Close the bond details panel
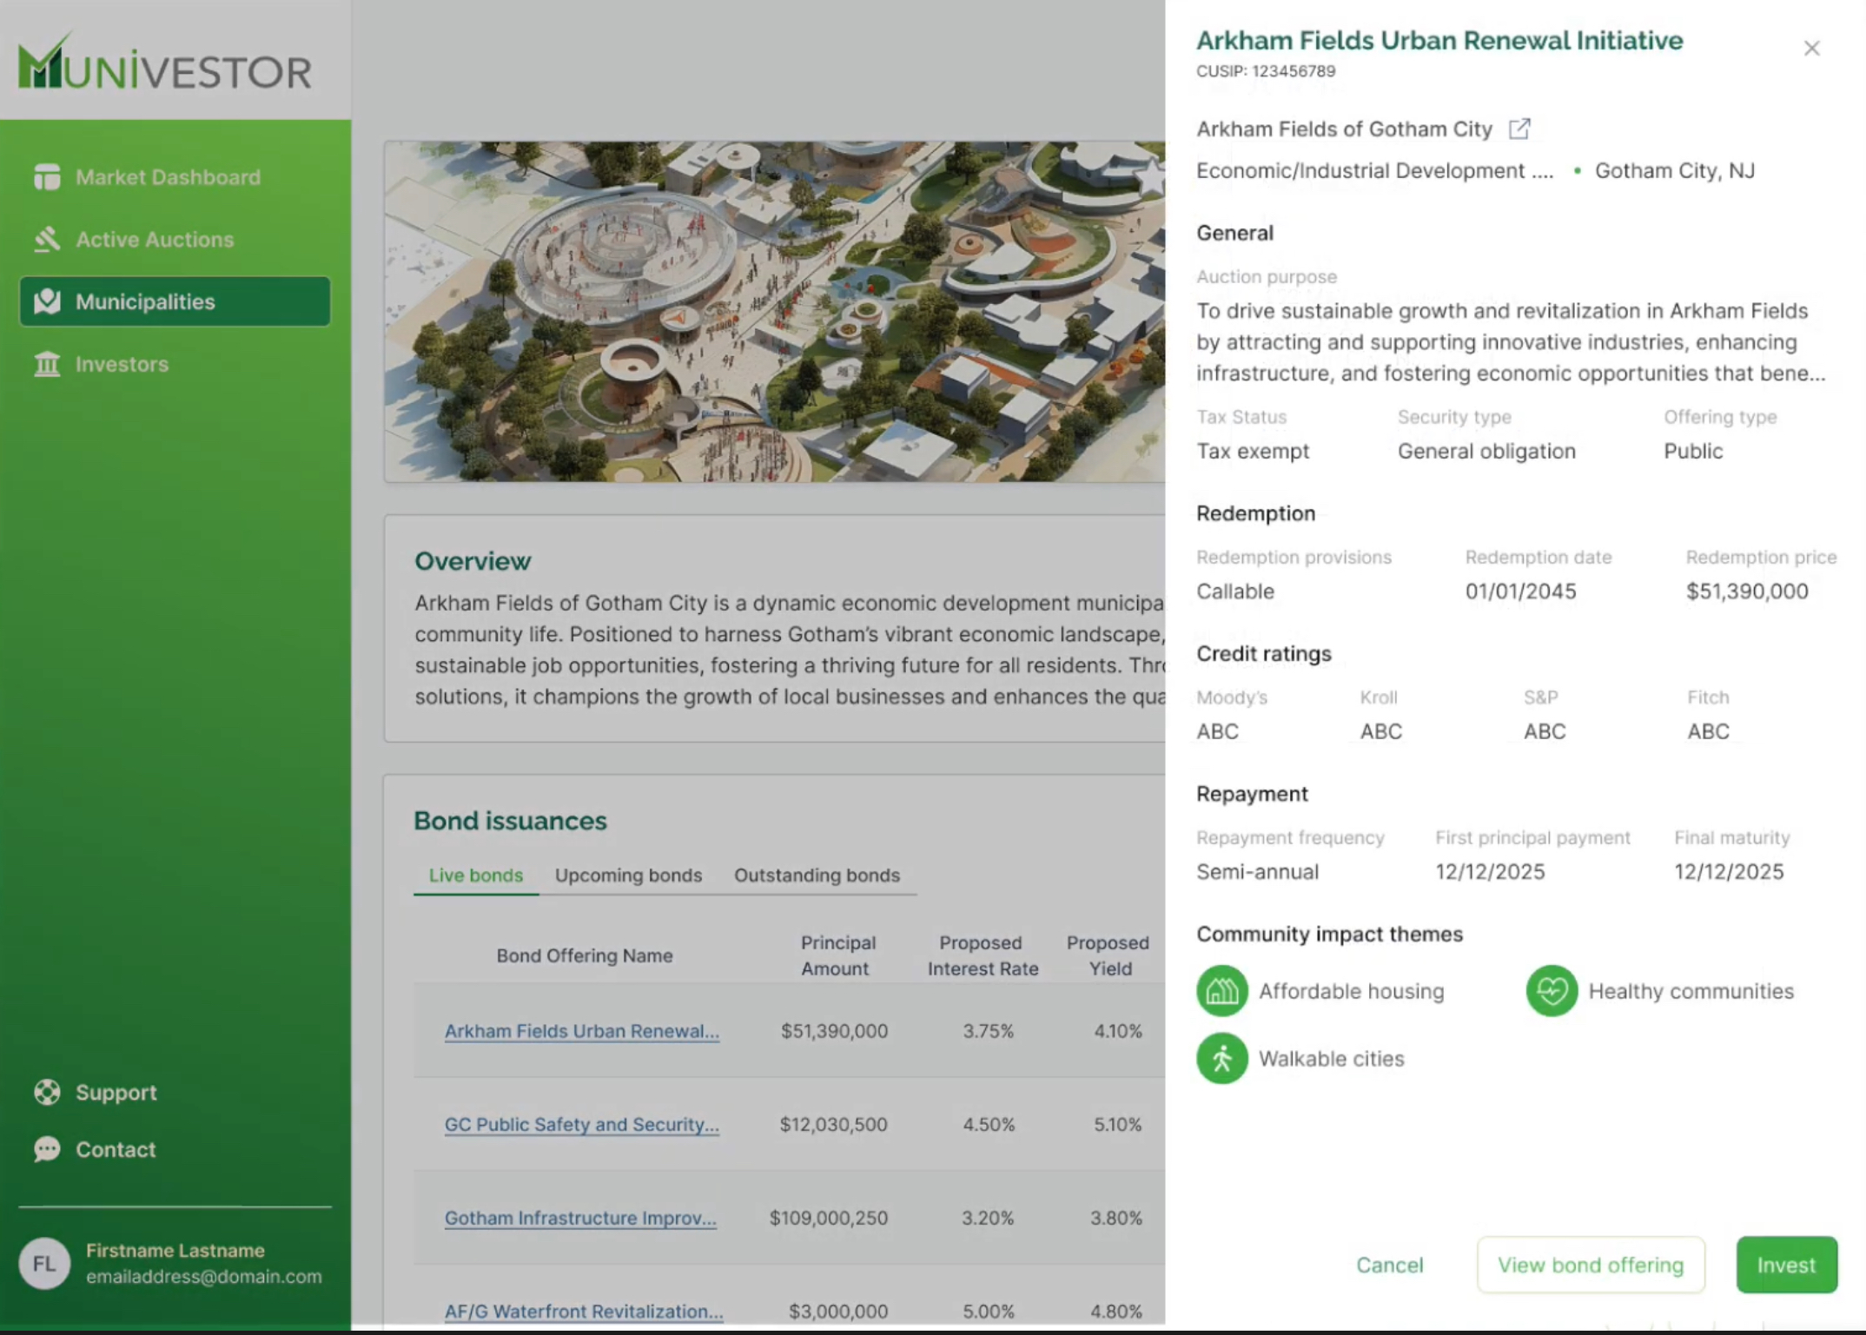1866x1335 pixels. tap(1811, 49)
